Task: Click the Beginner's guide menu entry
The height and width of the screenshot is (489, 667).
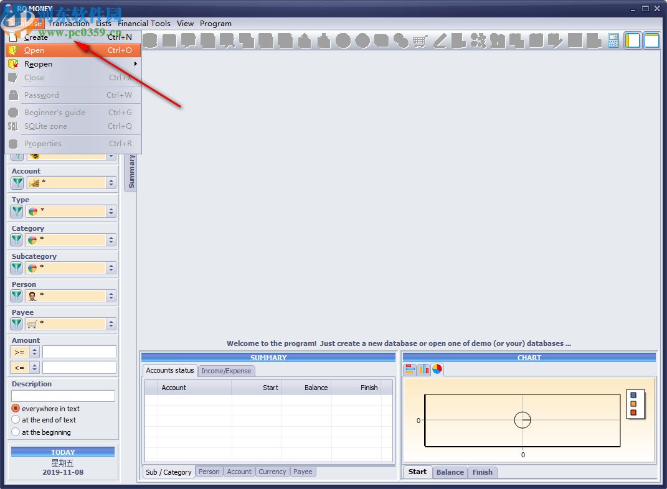Action: (73, 113)
